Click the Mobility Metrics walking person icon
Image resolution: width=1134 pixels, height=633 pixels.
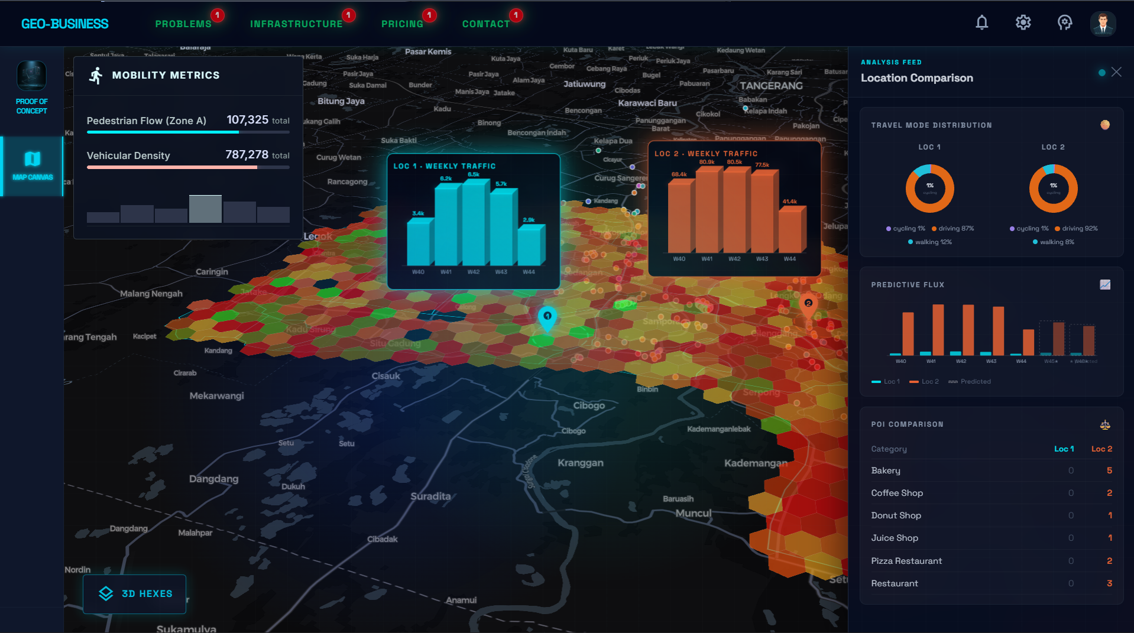click(x=96, y=75)
